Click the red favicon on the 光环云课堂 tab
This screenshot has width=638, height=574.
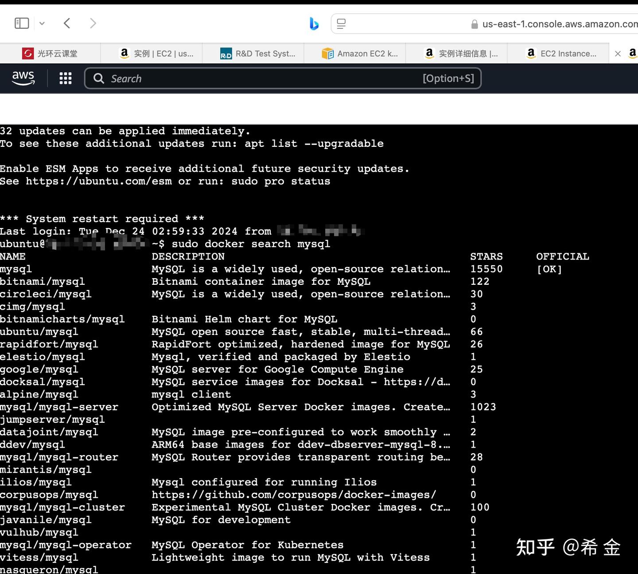27,53
